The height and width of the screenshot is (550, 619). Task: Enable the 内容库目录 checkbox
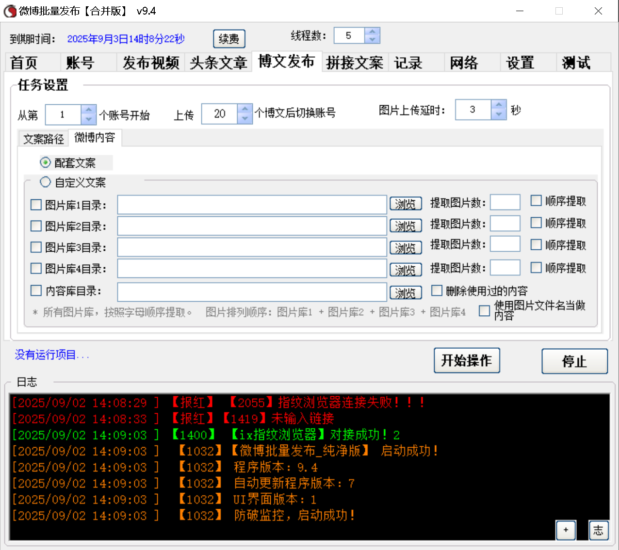(x=36, y=291)
